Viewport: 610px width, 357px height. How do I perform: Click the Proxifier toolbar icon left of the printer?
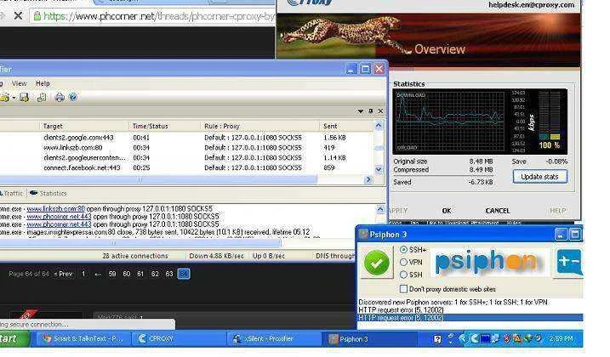coord(42,97)
